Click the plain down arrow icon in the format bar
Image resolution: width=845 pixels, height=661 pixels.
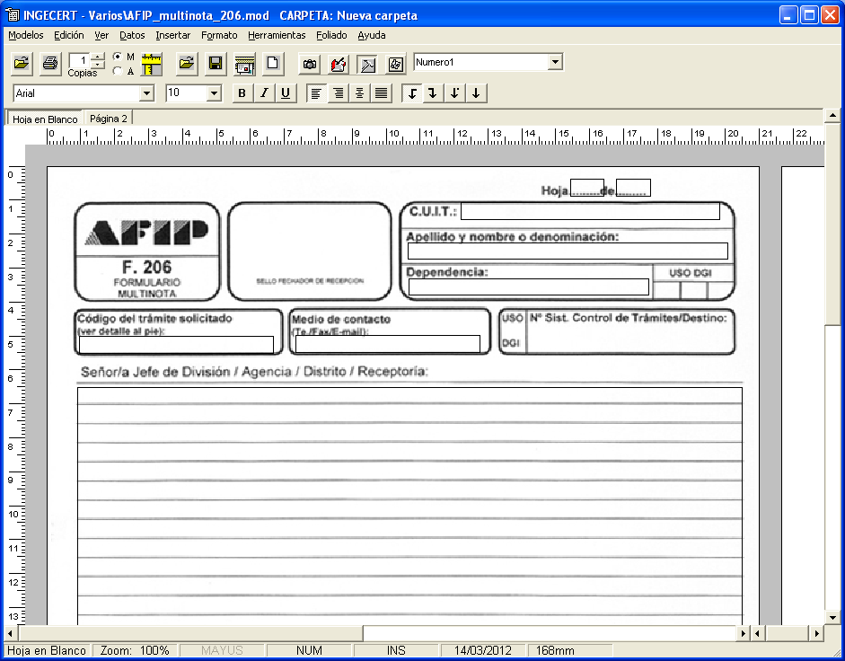476,93
